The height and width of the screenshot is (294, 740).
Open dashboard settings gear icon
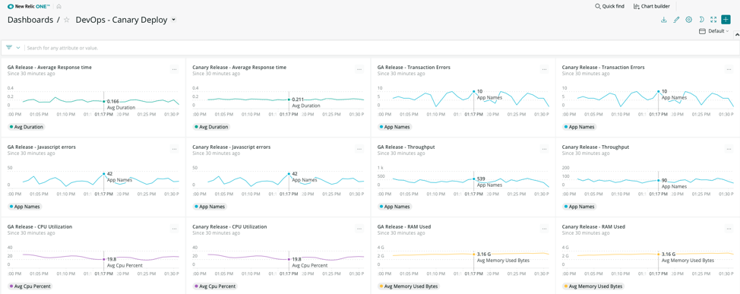pos(688,20)
